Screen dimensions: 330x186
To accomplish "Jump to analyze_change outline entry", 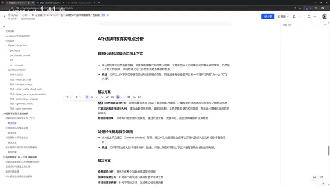I will pyautogui.click(x=21, y=84).
